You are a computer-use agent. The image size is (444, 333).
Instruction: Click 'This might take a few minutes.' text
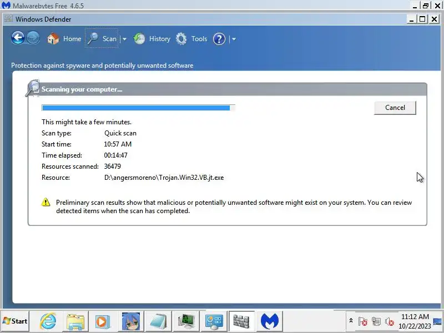[87, 122]
